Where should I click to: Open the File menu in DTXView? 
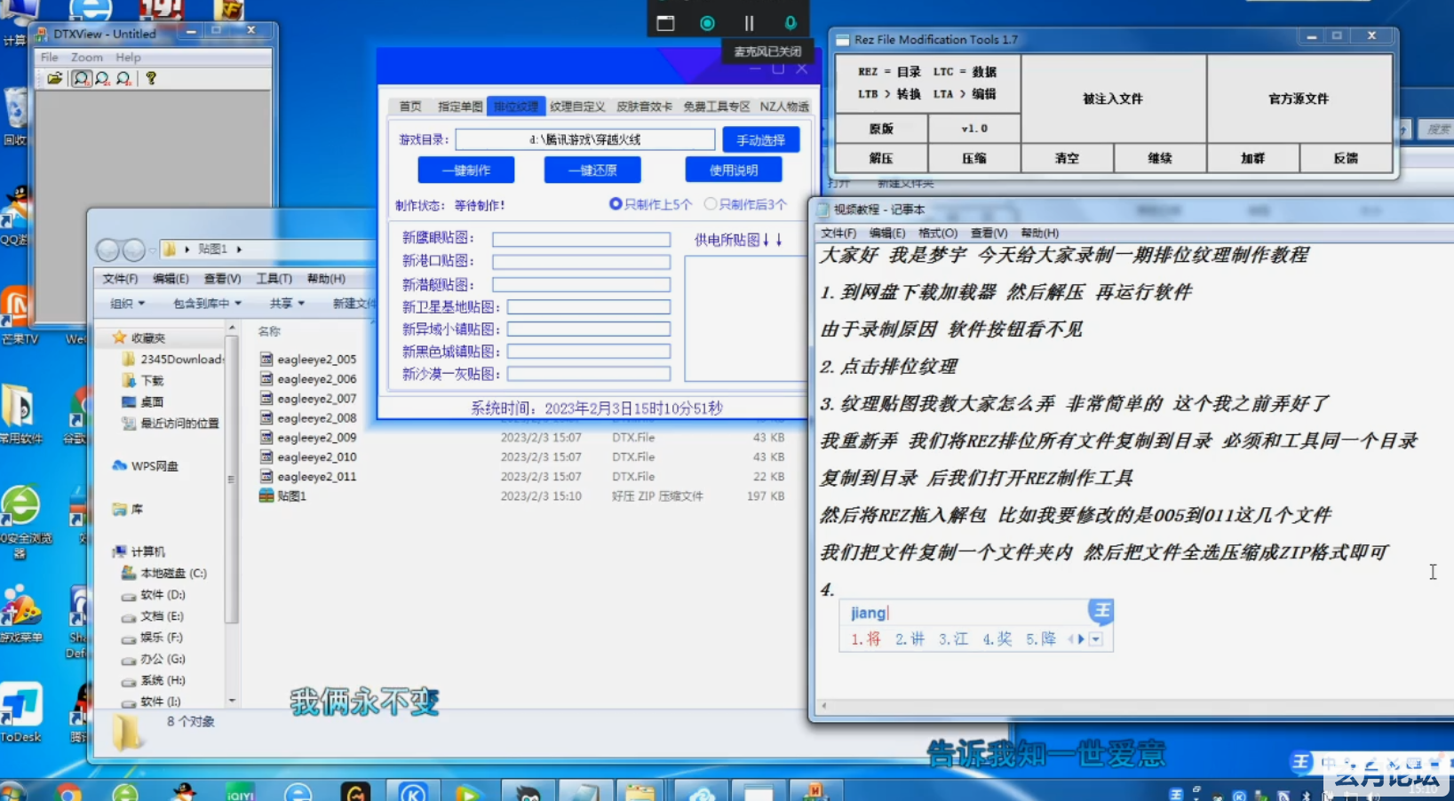coord(50,57)
